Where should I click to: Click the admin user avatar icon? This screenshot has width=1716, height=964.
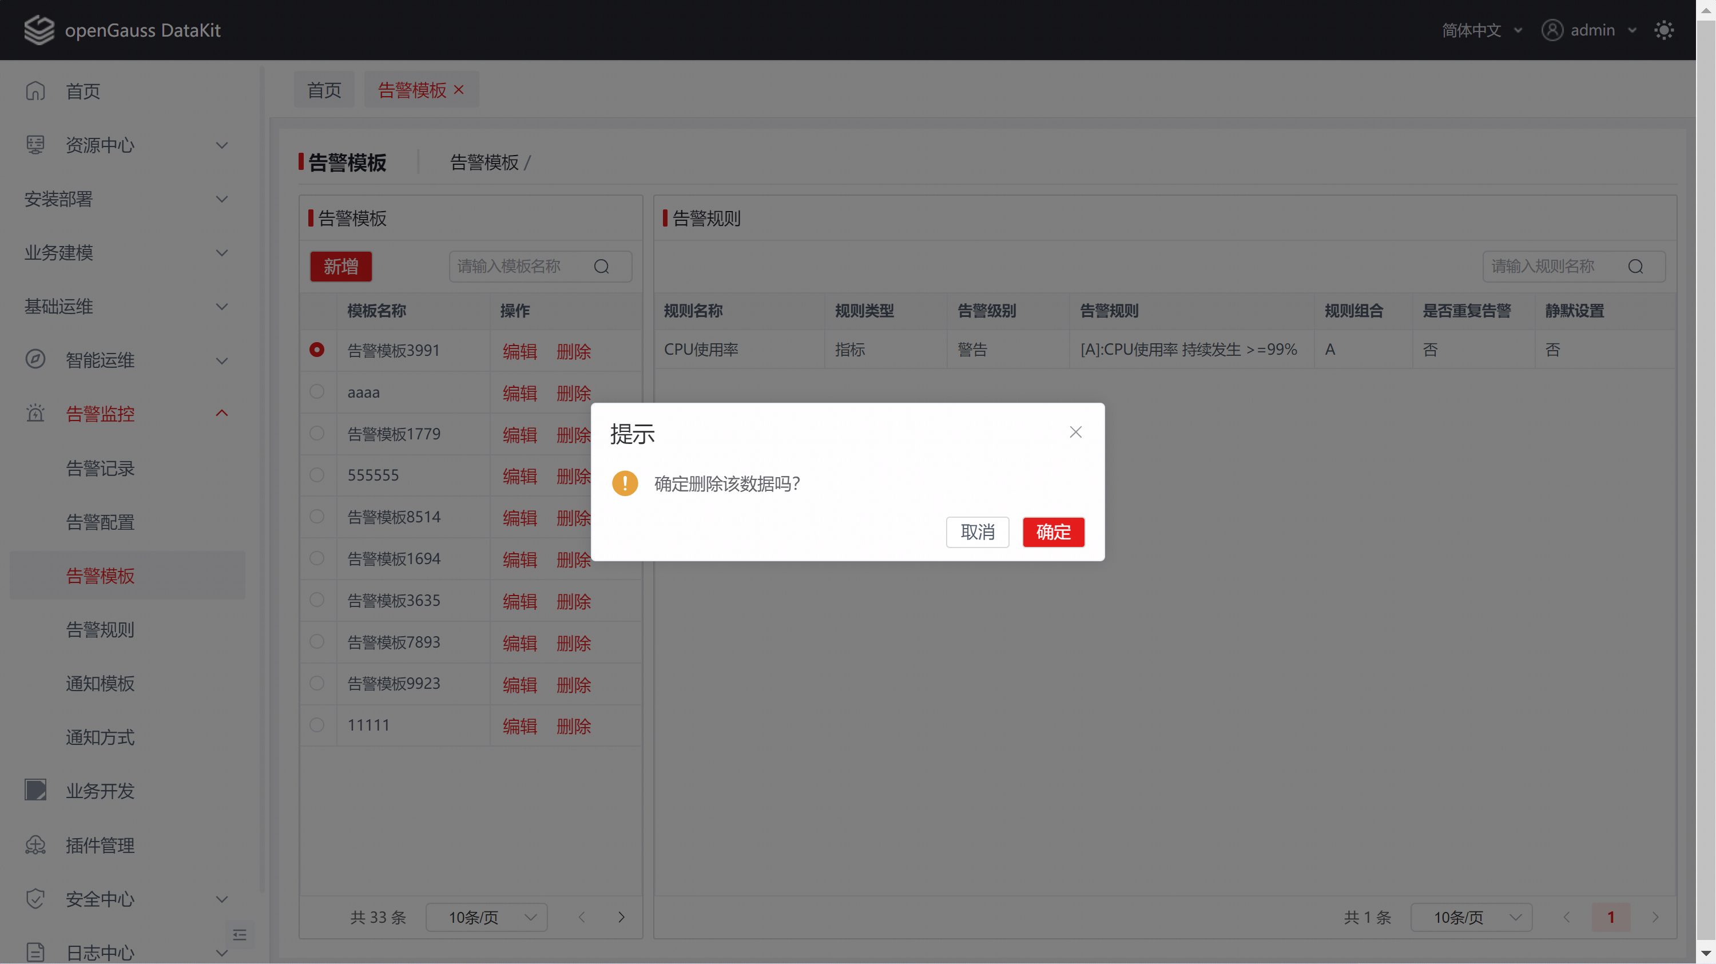tap(1552, 30)
